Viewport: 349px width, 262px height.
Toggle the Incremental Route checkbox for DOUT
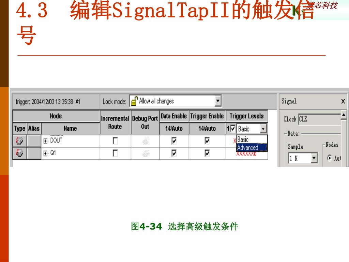[115, 141]
